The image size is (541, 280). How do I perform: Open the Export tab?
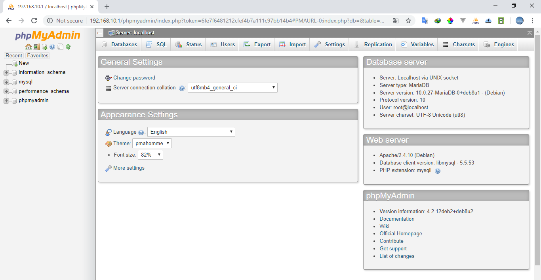point(257,45)
